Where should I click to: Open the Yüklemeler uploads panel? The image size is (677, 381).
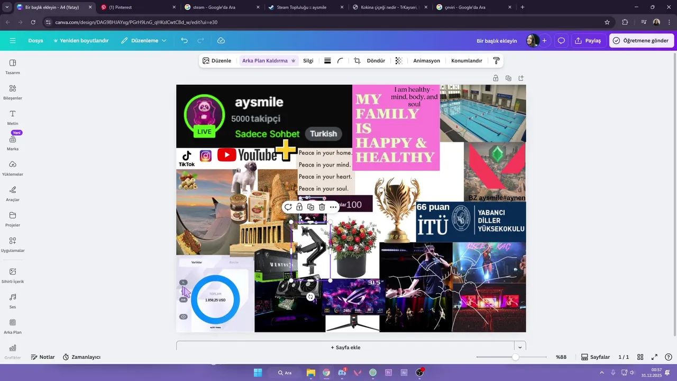pyautogui.click(x=13, y=168)
